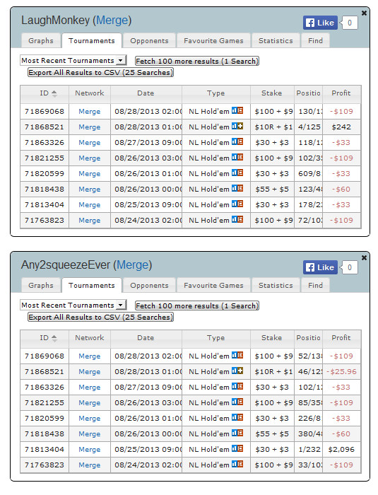Click Profit column header in LaughMonkey table
Viewport: 378px width, 495px height.
341,93
